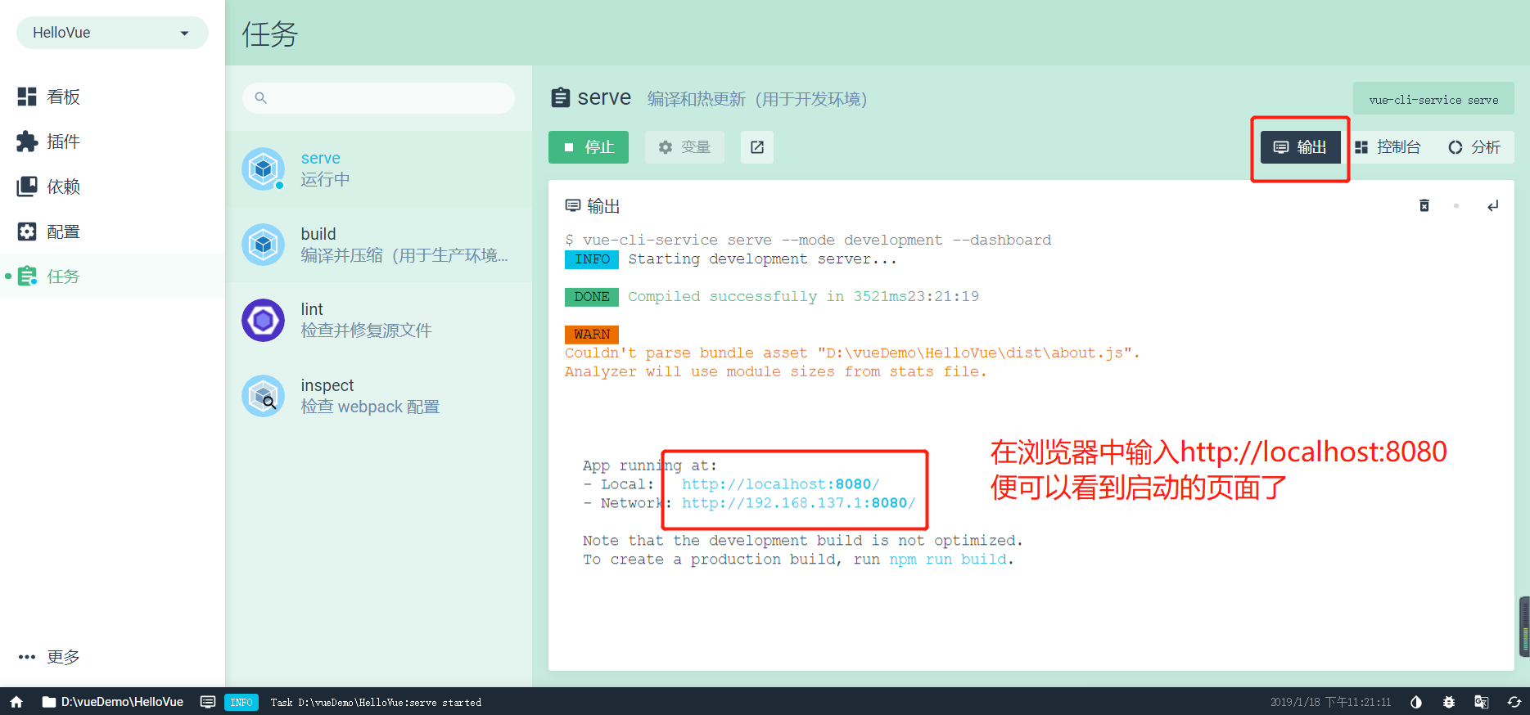Click the DONE compiled status badge
Image resolution: width=1530 pixels, height=715 pixels.
(592, 297)
